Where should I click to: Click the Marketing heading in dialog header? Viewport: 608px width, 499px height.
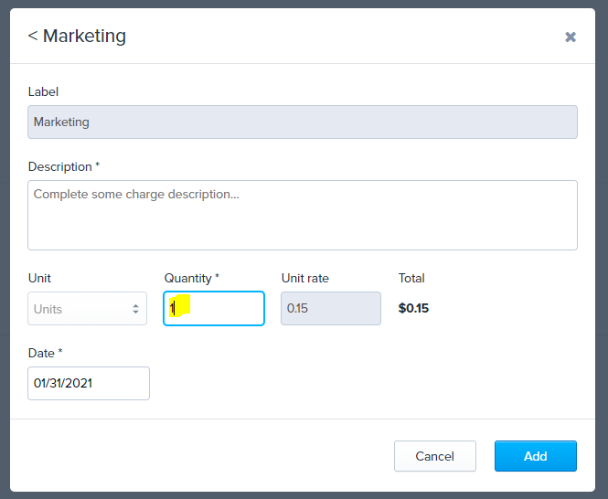point(84,37)
